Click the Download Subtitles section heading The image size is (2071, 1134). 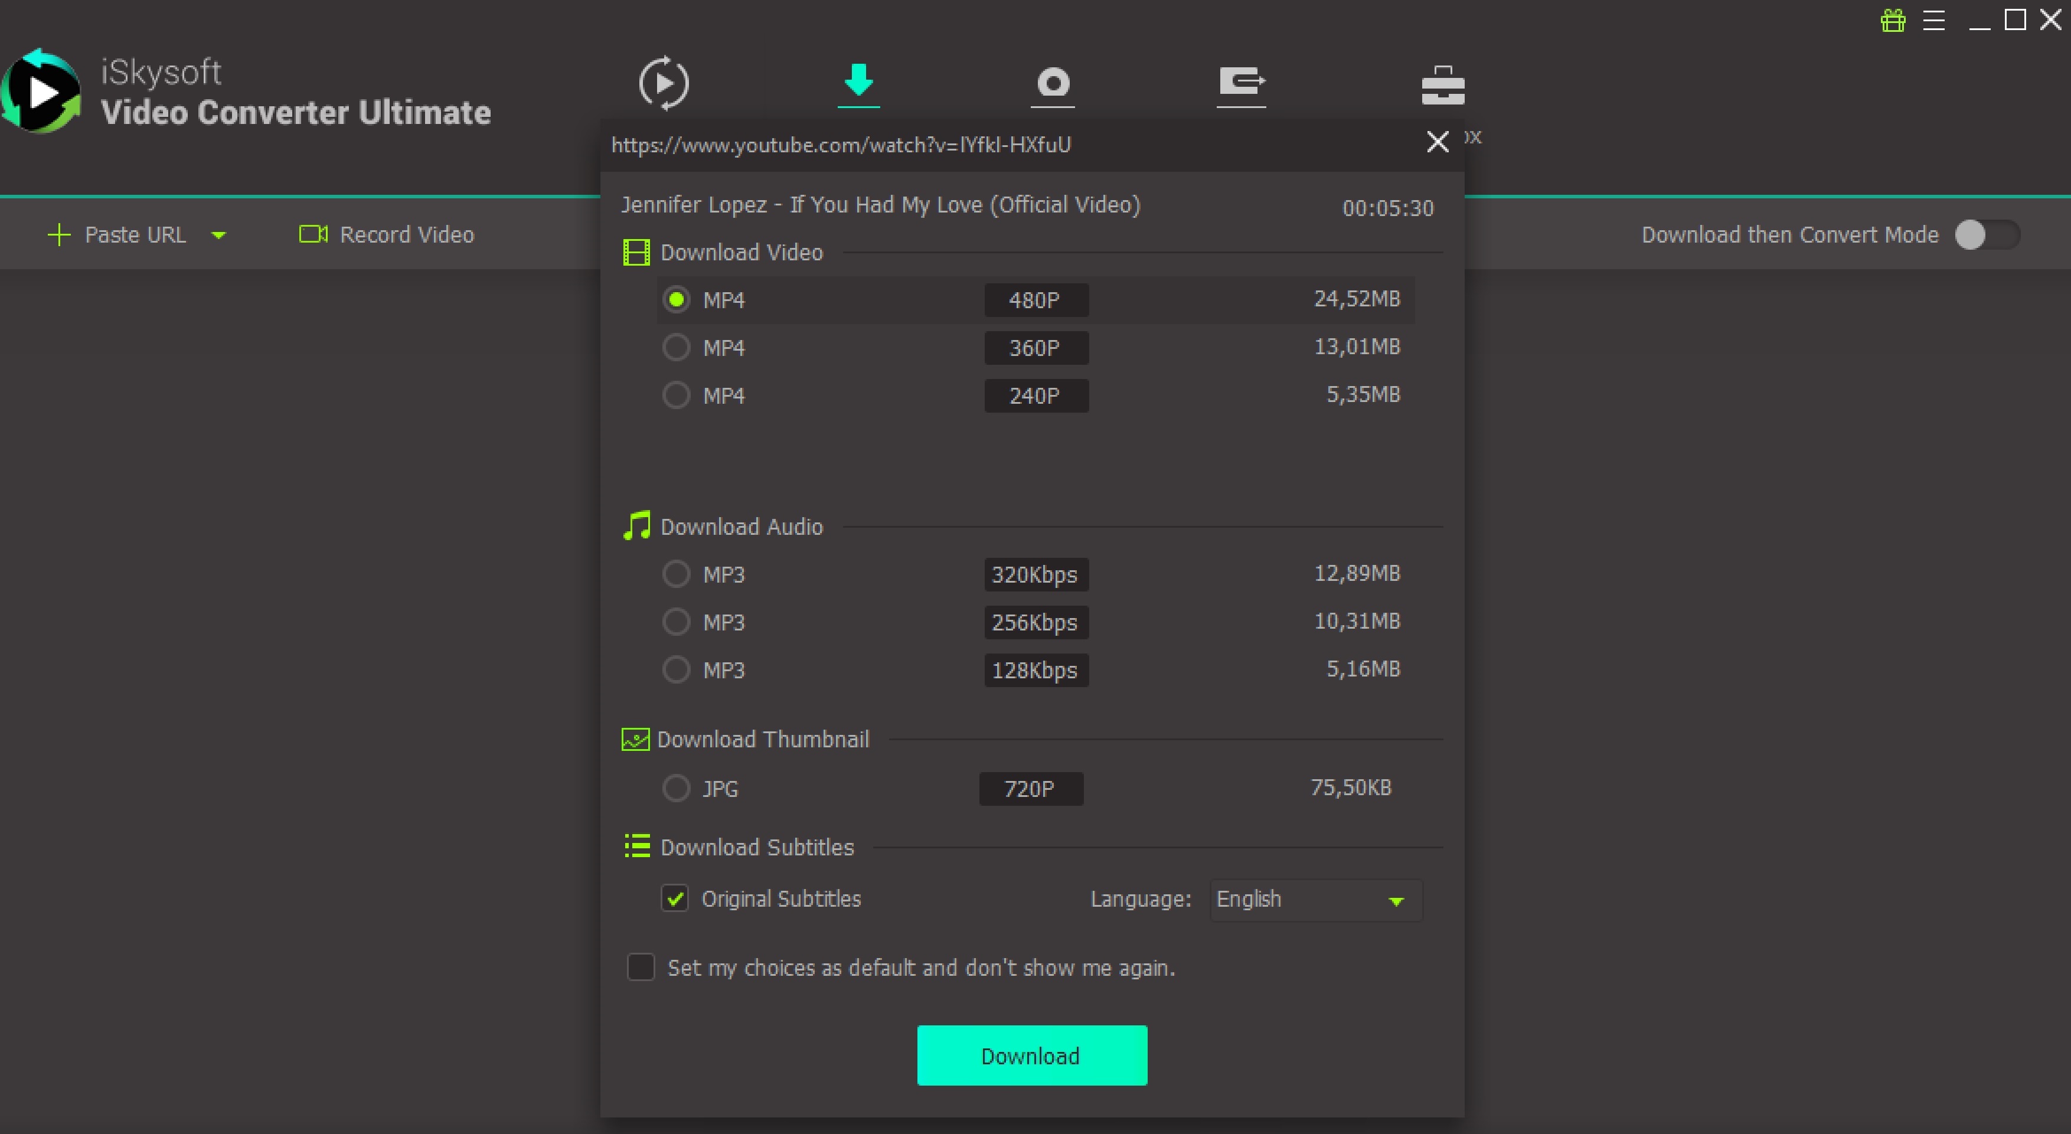click(756, 847)
